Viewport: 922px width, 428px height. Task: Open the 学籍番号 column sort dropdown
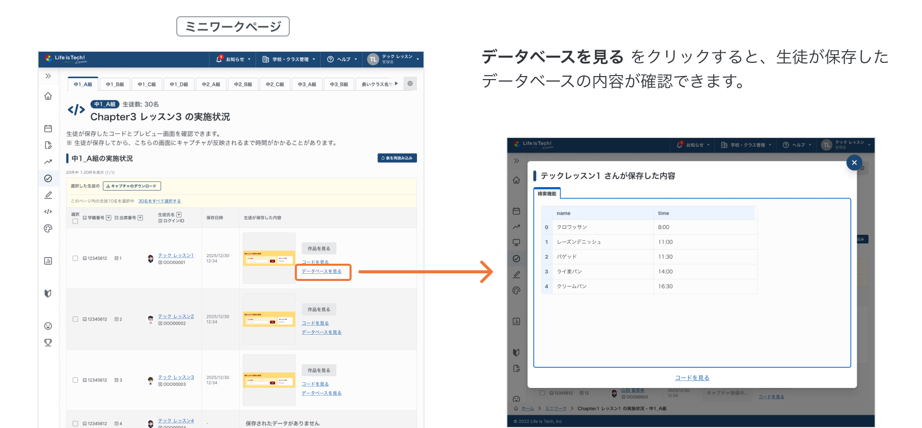[x=108, y=218]
